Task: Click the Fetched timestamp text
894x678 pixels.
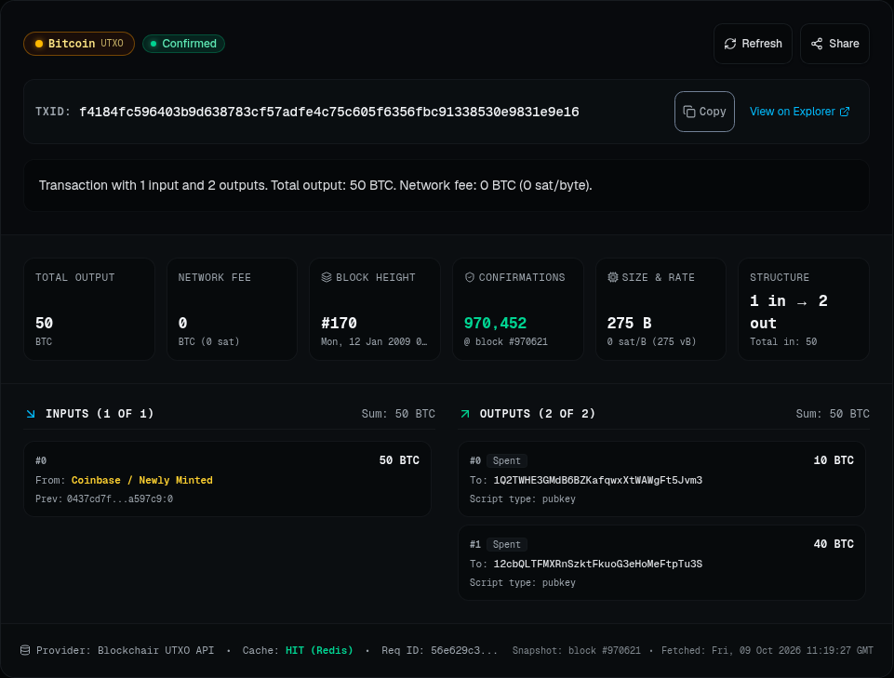Action: point(767,650)
